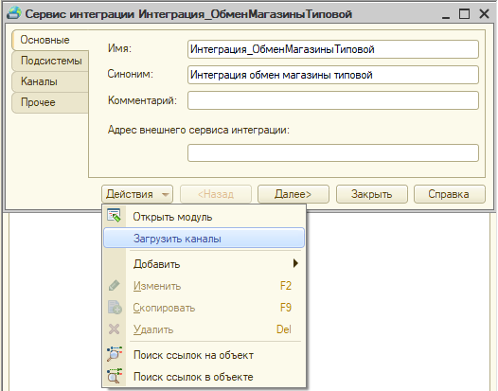The height and width of the screenshot is (391, 498).
Task: Select the Загрузить каналы menu entry
Action: pyautogui.click(x=204, y=238)
